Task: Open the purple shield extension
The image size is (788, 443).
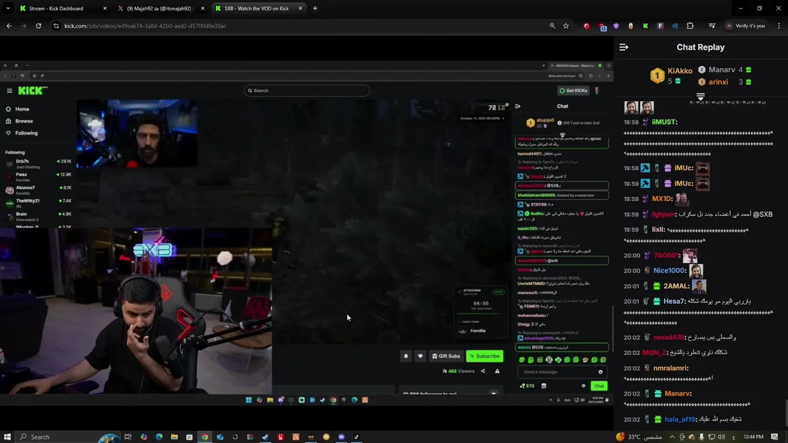Action: tap(616, 26)
